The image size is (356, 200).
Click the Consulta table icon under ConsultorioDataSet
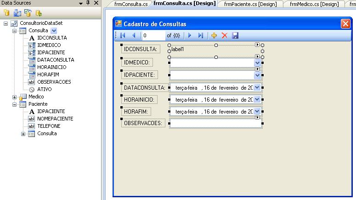tap(23, 31)
